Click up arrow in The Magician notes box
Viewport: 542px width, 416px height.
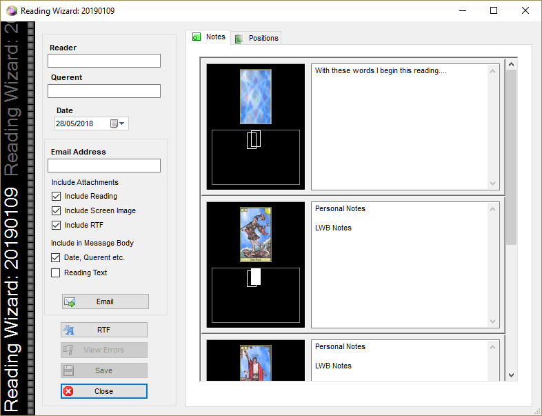493,347
